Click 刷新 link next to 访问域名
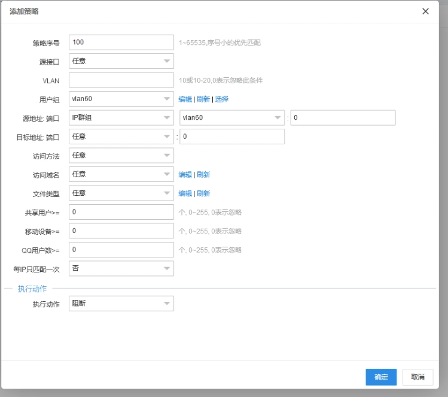The height and width of the screenshot is (397, 448). click(x=203, y=175)
